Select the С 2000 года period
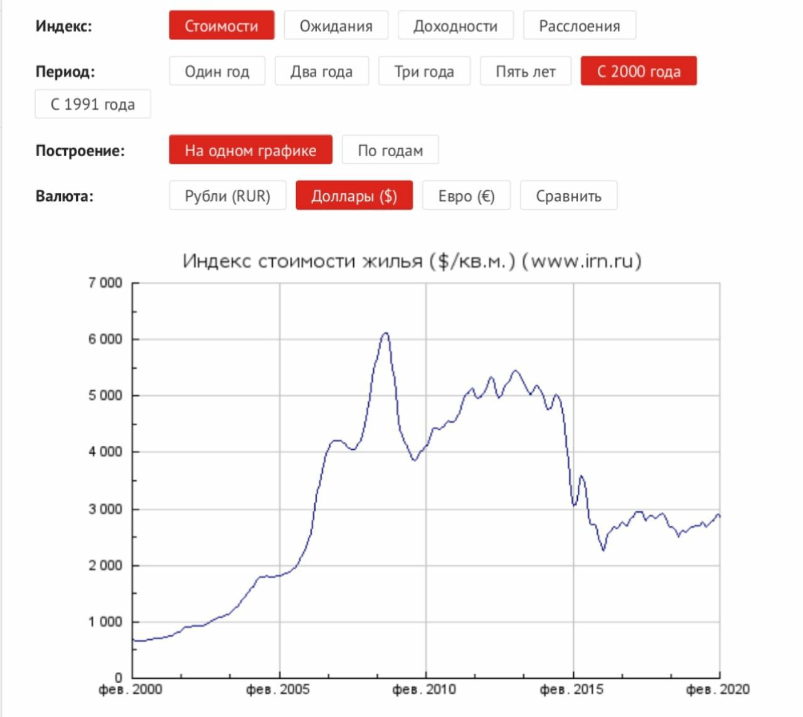 pyautogui.click(x=639, y=71)
